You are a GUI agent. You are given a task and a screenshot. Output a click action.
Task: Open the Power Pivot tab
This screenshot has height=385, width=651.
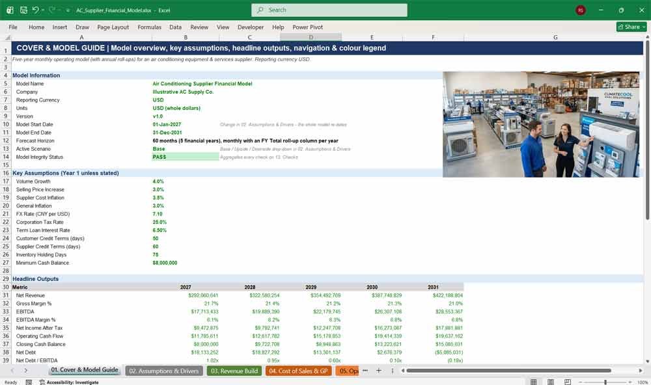[308, 27]
